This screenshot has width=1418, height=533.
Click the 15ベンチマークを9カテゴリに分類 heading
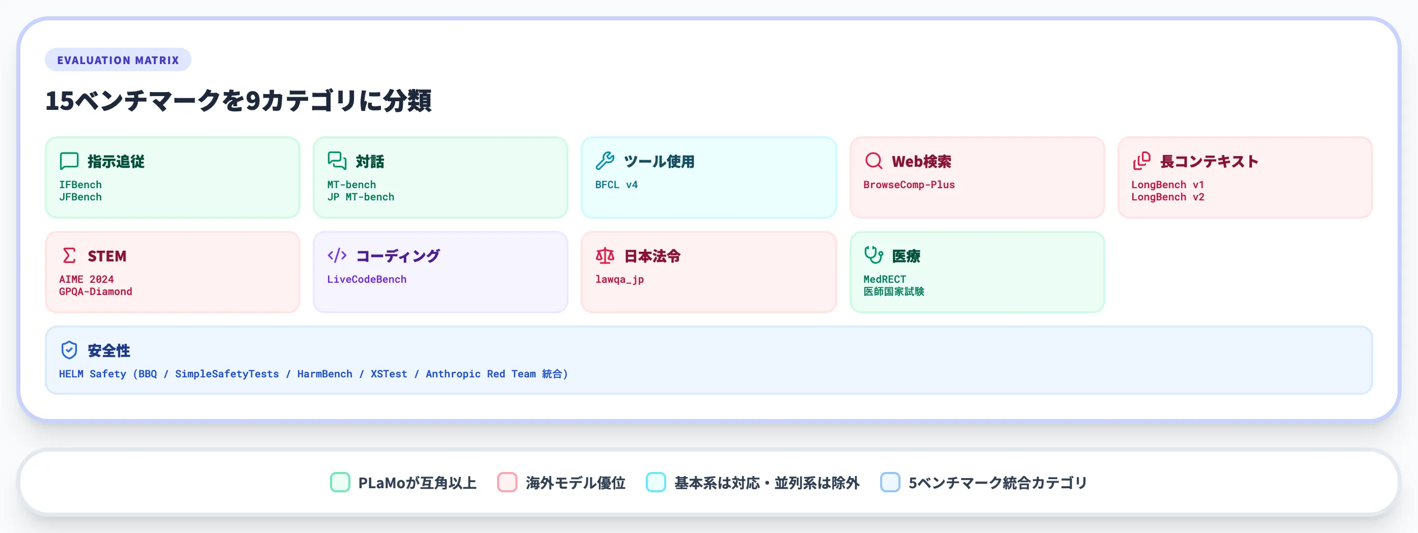(238, 101)
